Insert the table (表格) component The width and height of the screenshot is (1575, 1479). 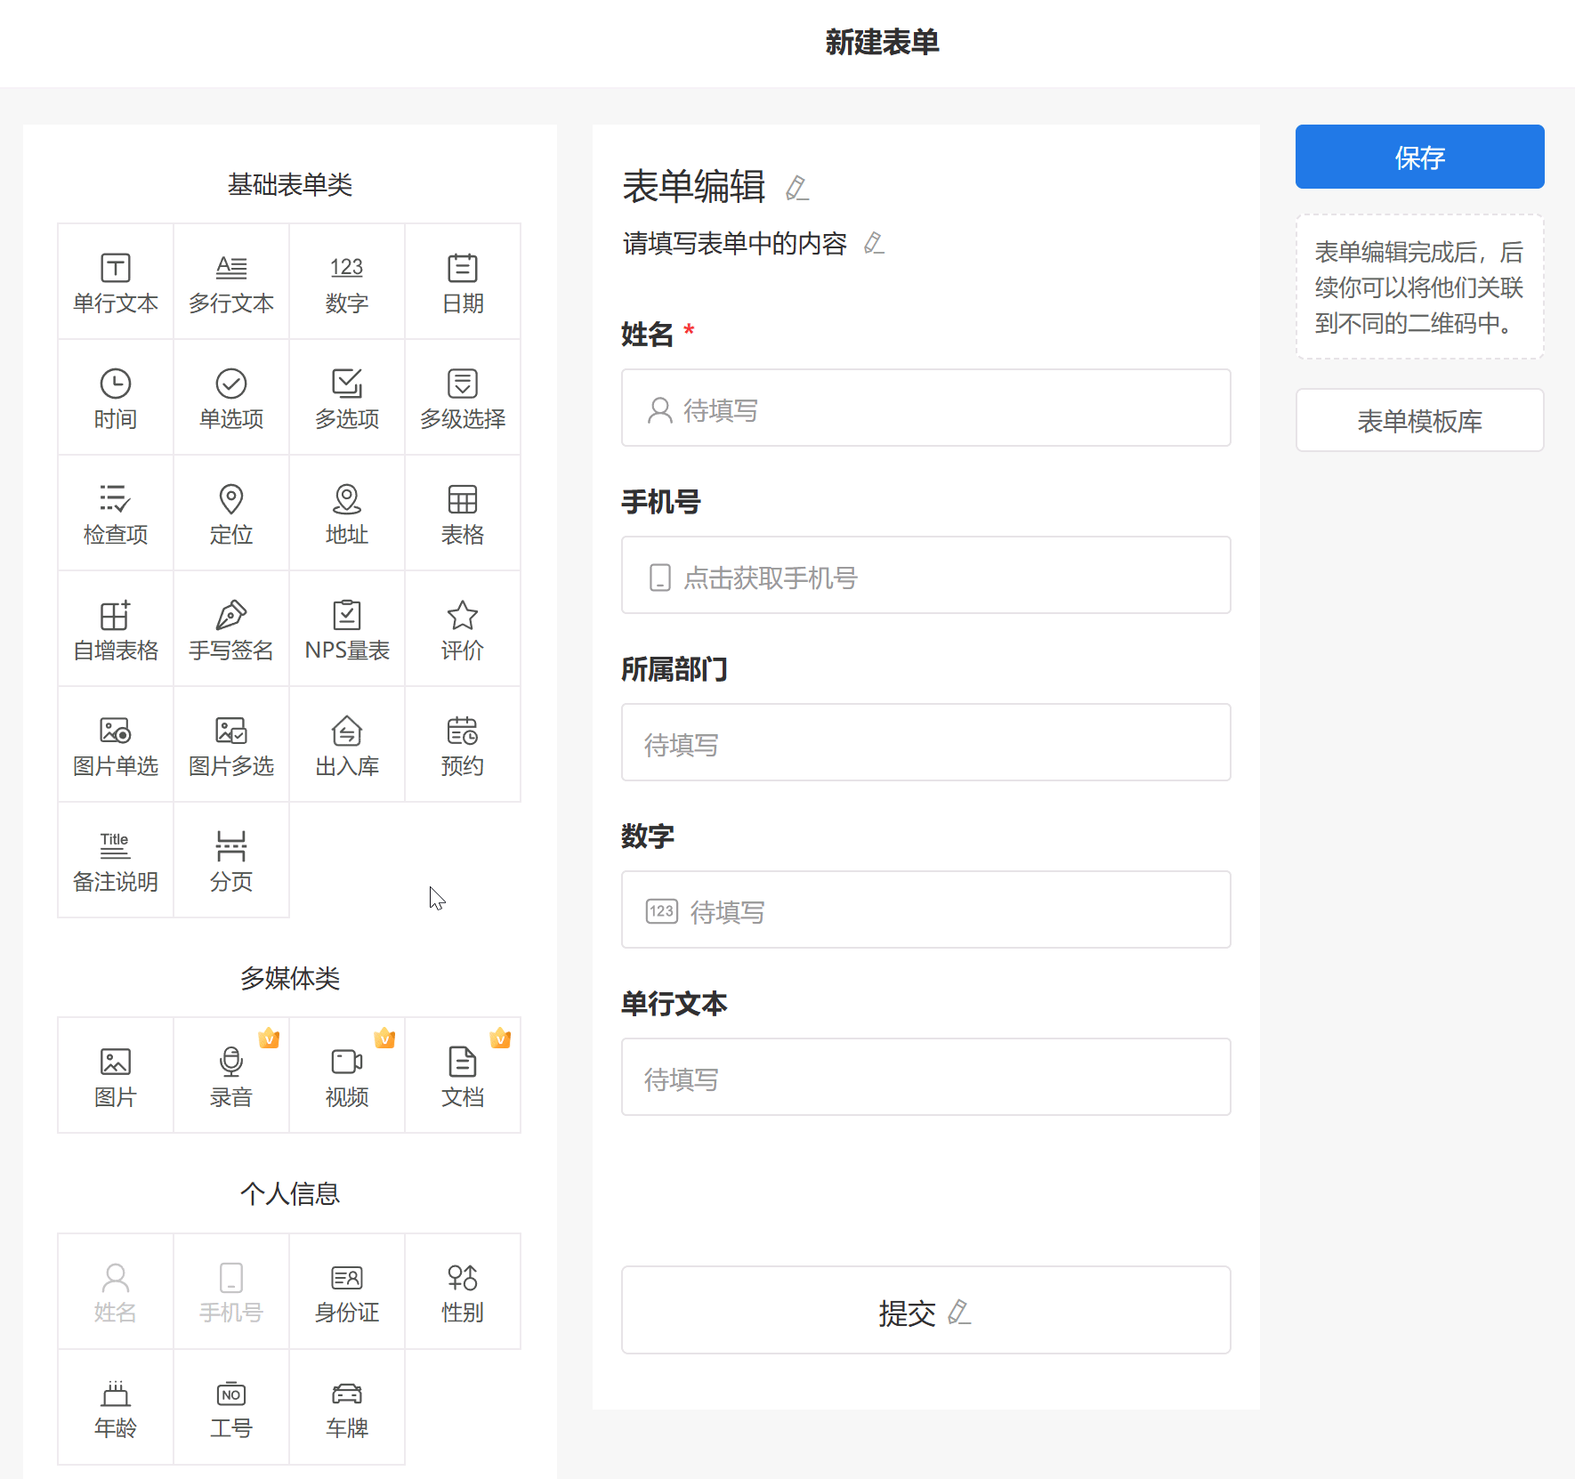(x=463, y=513)
